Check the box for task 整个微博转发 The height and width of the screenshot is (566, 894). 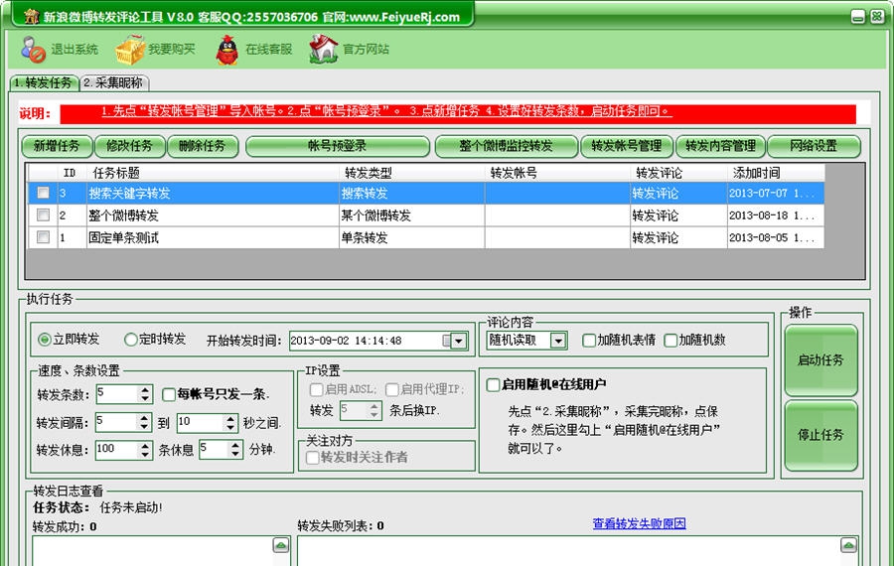point(44,214)
